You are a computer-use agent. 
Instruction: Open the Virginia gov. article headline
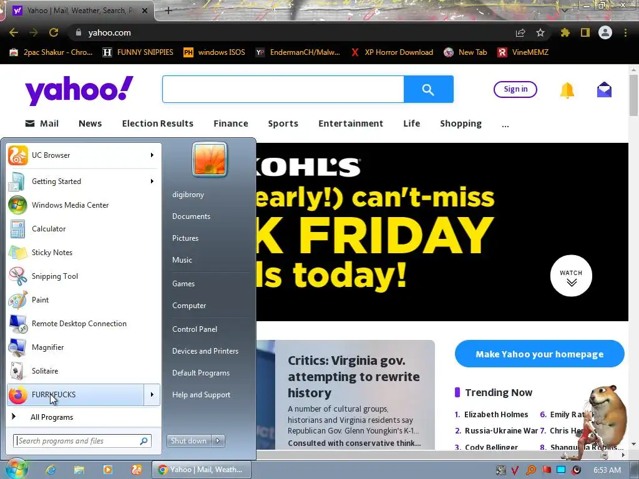coord(354,377)
